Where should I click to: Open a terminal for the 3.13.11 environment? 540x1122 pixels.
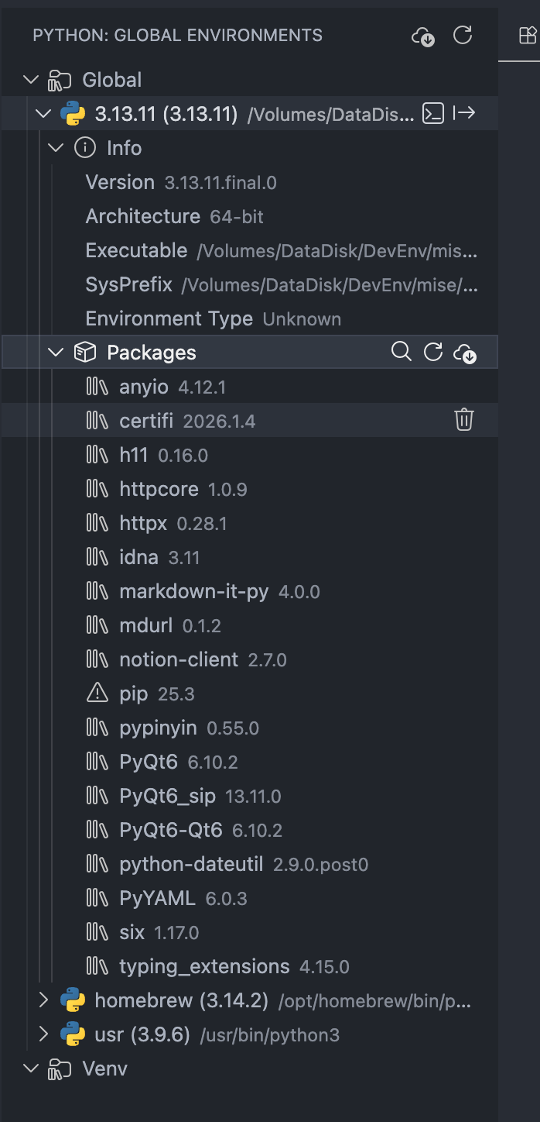433,114
